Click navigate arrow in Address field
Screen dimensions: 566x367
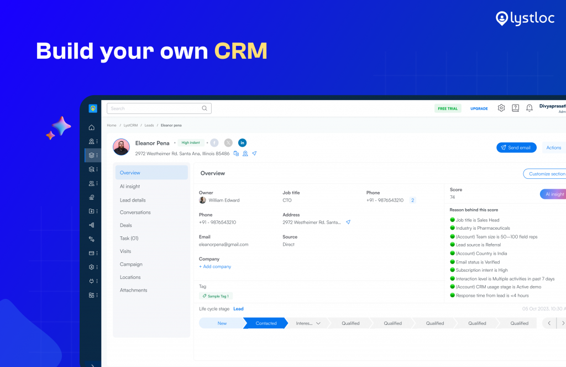point(348,222)
